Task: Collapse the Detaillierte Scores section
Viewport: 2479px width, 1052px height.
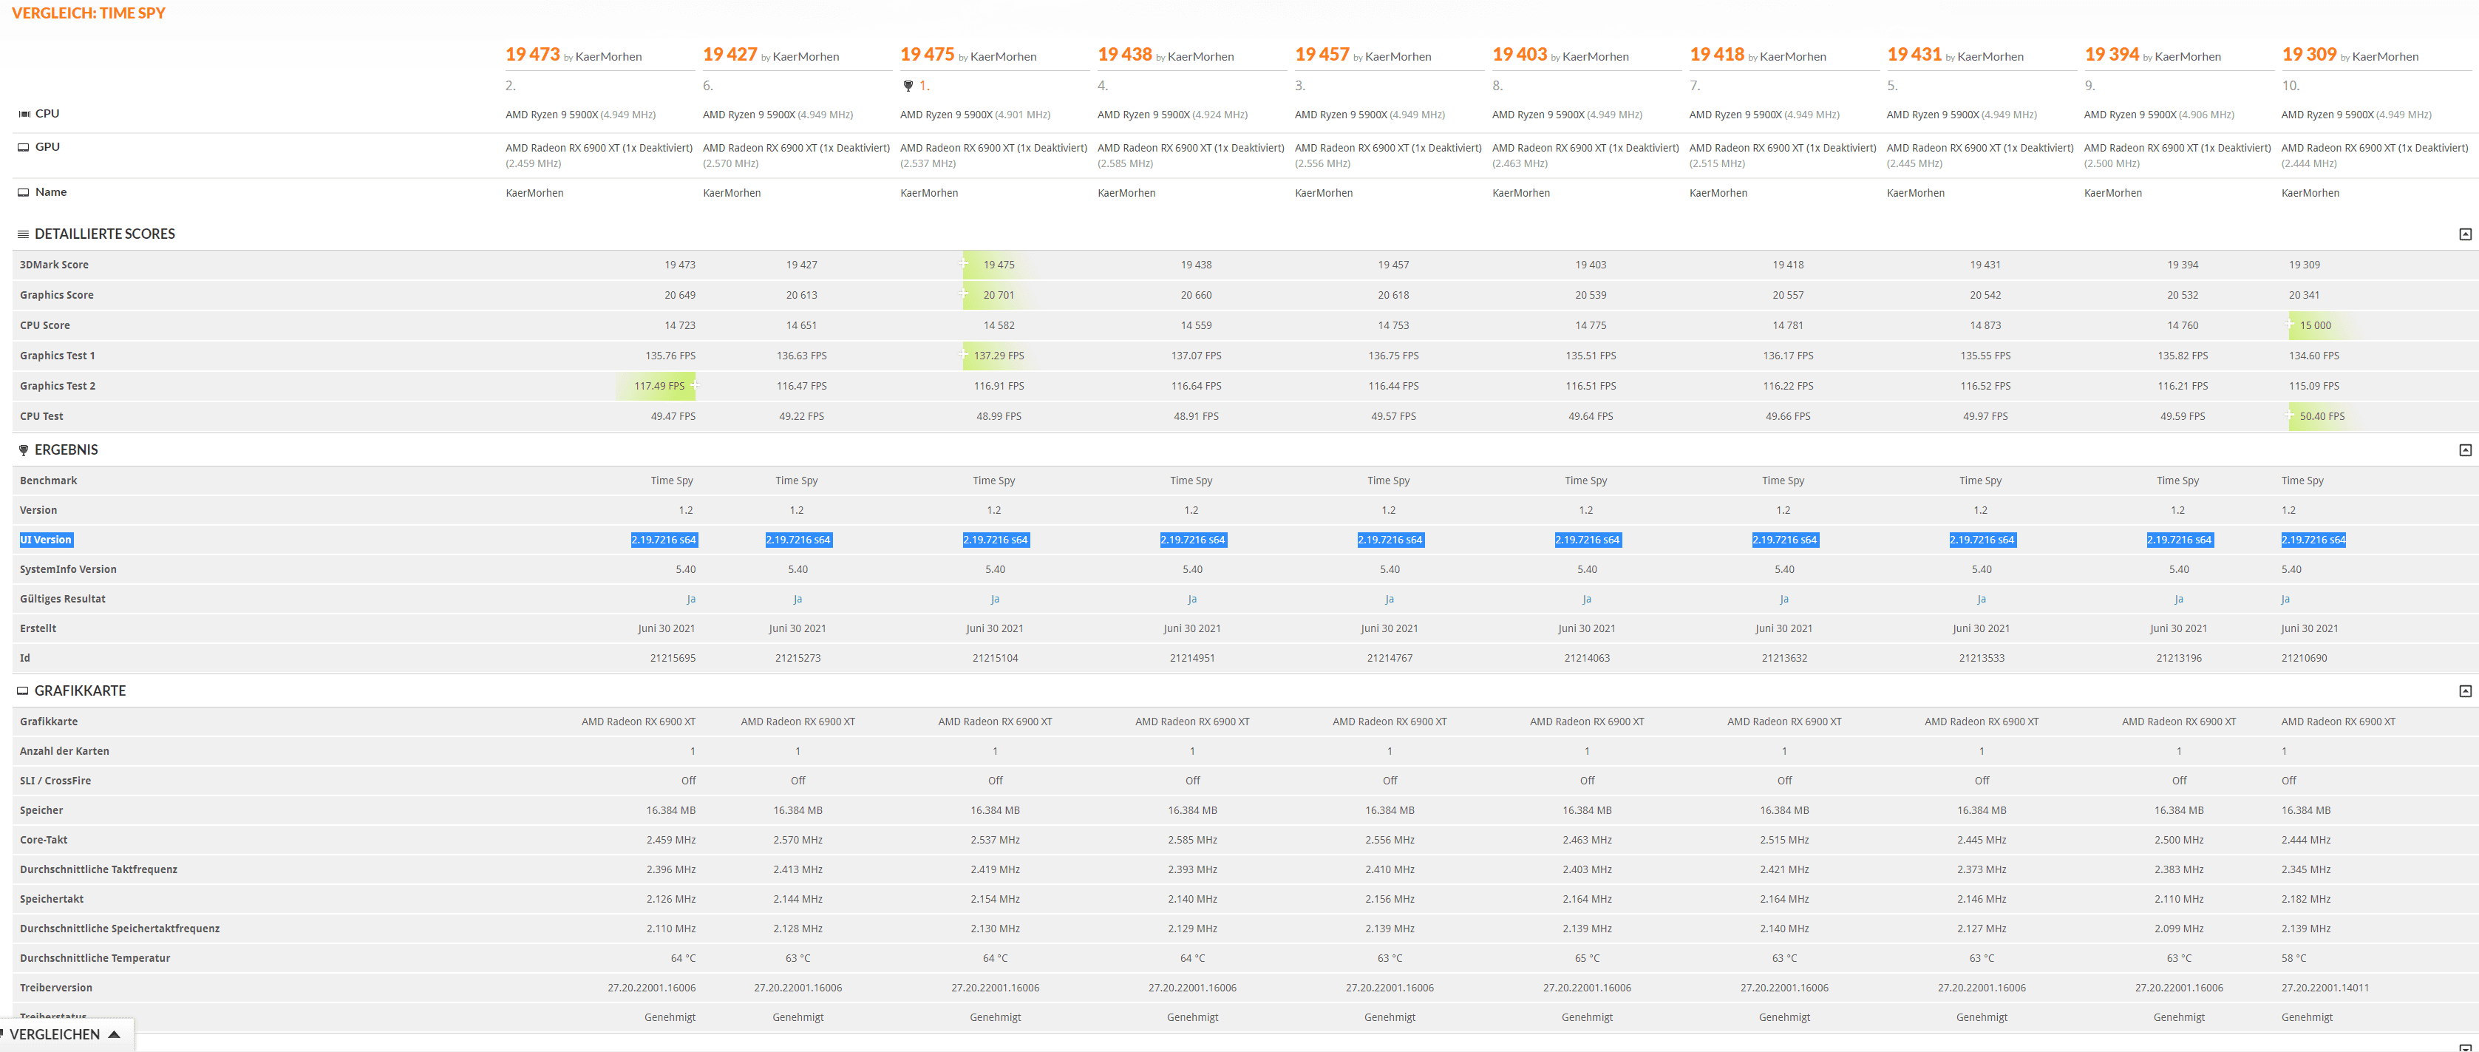Action: click(2464, 235)
